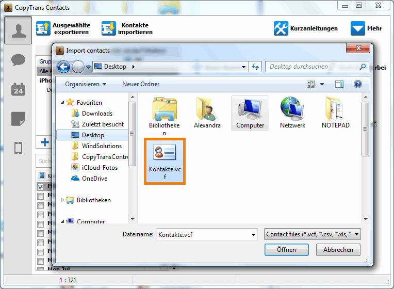Change view with the view mode icon
Screen dimensions: 394x289
[x=310, y=84]
